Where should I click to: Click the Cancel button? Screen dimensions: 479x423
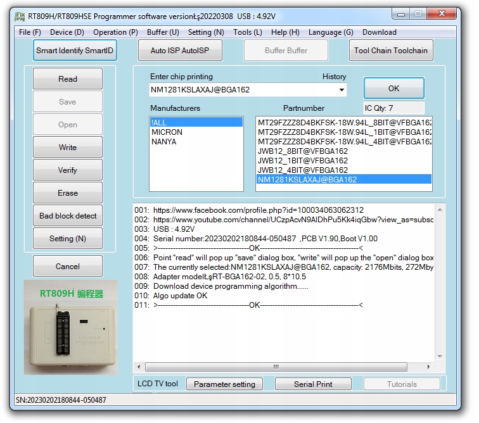[68, 267]
